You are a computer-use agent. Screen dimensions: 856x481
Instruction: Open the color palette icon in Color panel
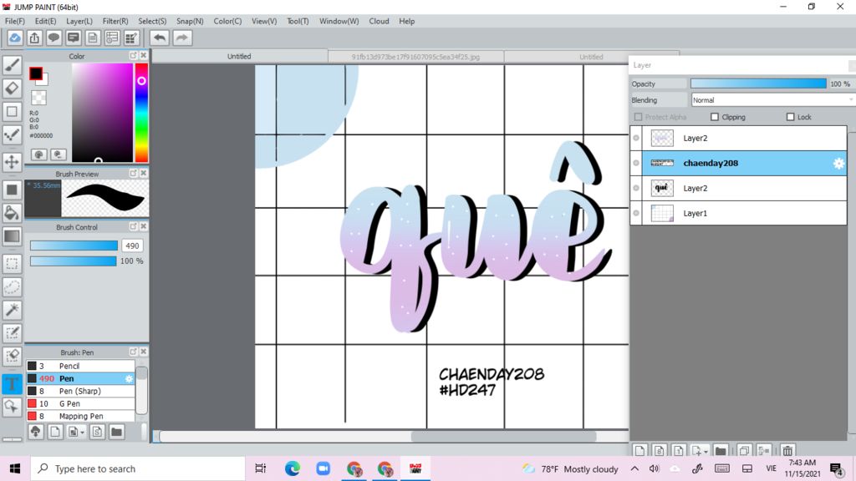pos(38,154)
